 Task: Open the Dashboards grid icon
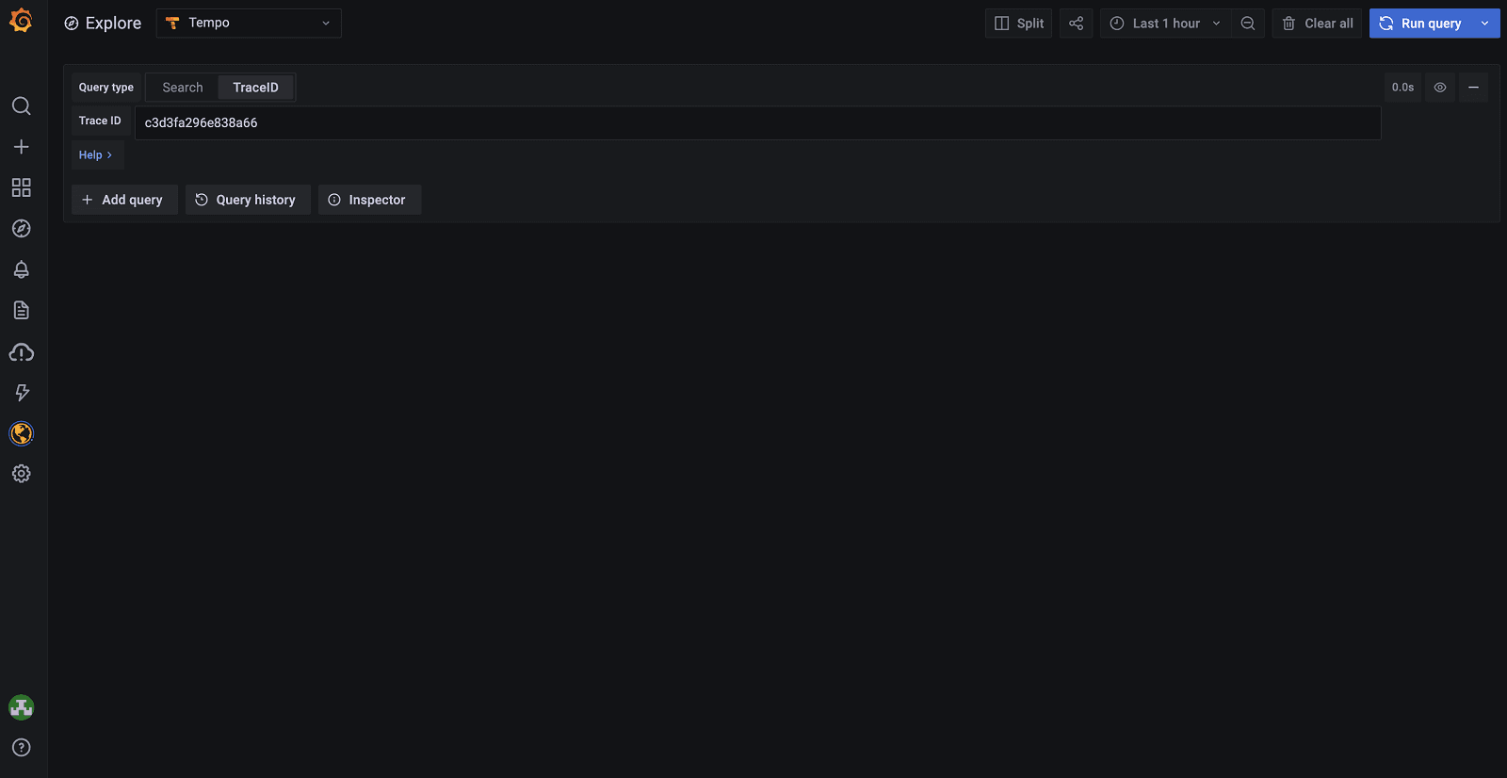tap(21, 187)
